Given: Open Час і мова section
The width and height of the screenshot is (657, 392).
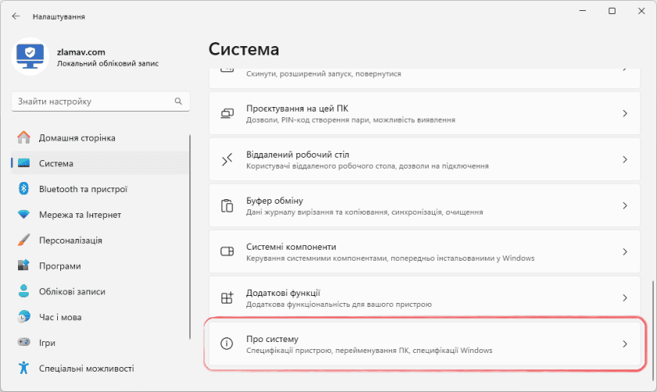Looking at the screenshot, I should click(100, 317).
